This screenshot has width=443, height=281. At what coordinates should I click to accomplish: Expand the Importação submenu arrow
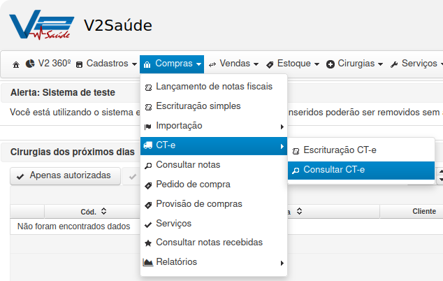282,127
